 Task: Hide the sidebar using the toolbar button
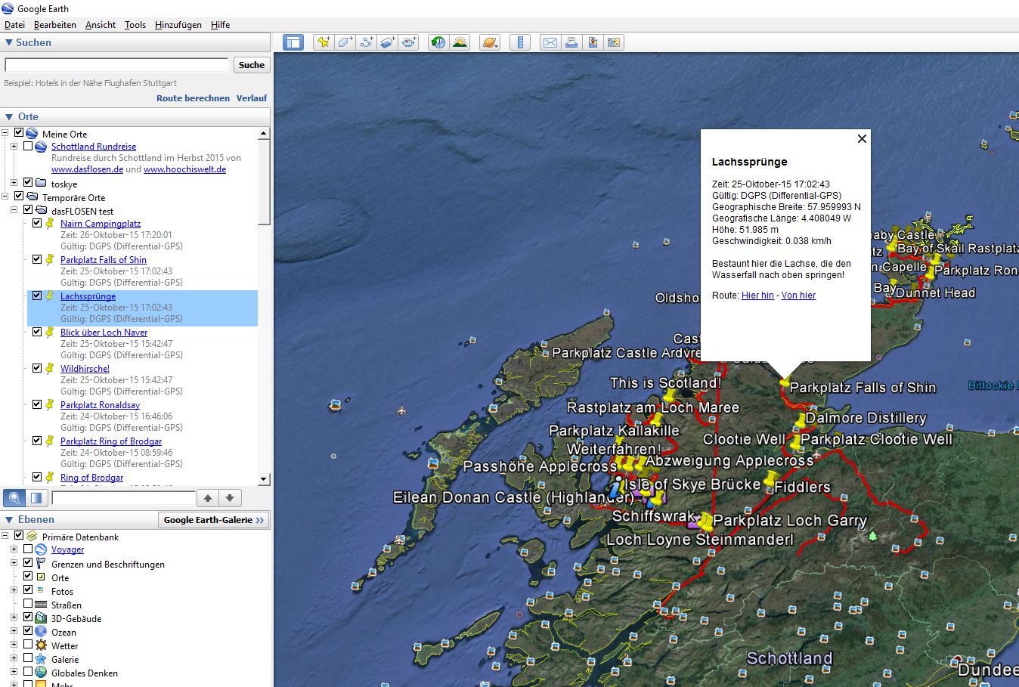(x=293, y=42)
